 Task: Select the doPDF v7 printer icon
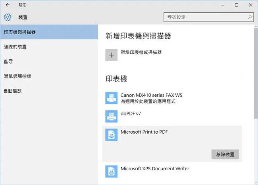[x=112, y=116]
